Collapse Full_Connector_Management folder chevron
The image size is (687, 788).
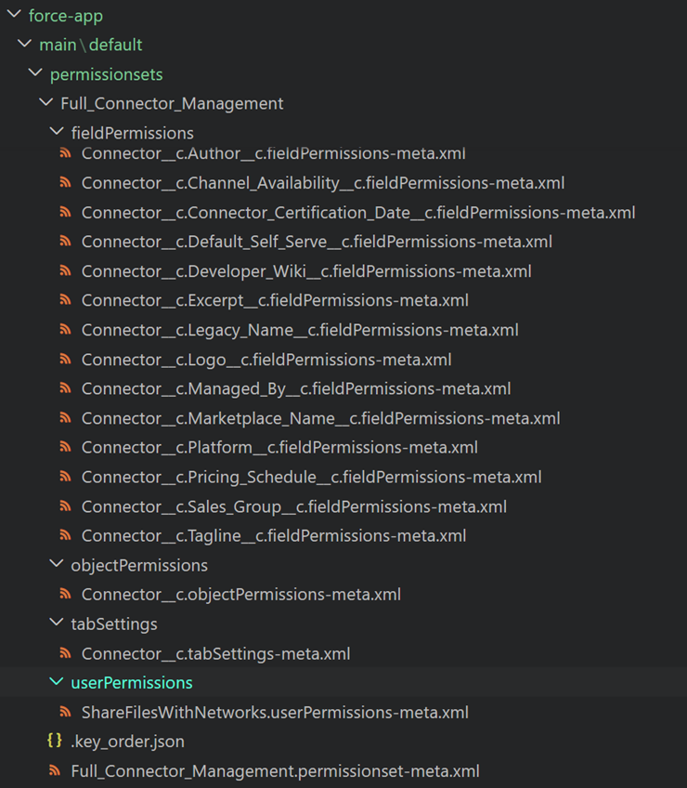[x=45, y=102]
